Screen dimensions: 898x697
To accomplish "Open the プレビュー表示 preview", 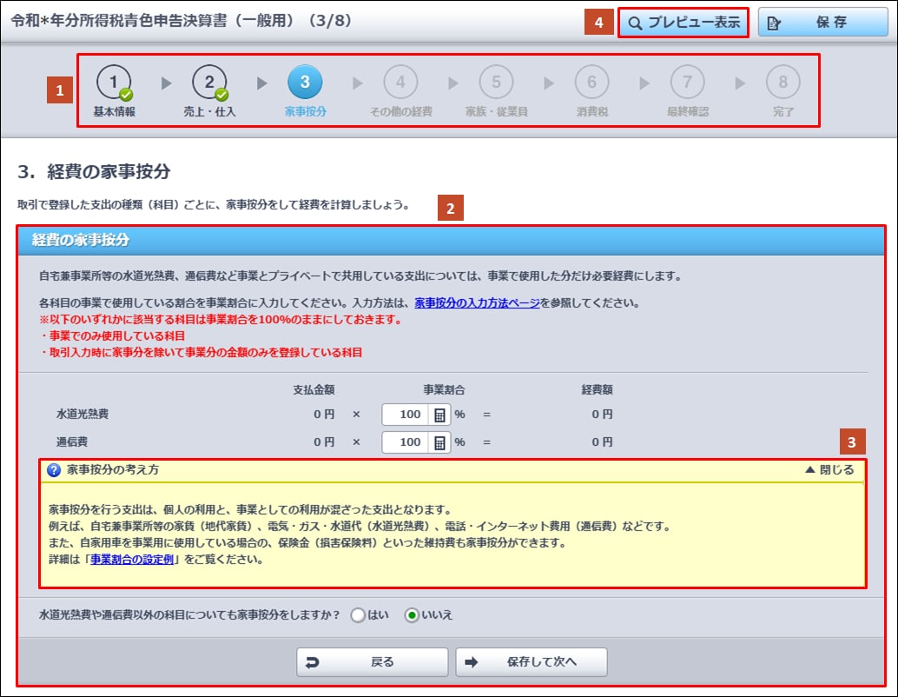I will [683, 23].
